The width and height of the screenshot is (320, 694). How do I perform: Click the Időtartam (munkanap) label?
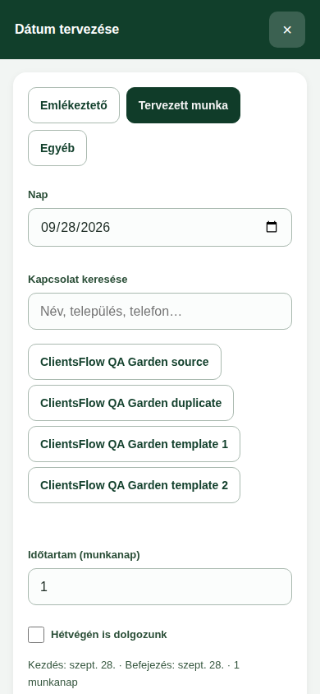(84, 555)
